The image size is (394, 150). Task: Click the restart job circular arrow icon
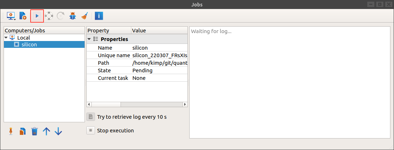60,16
